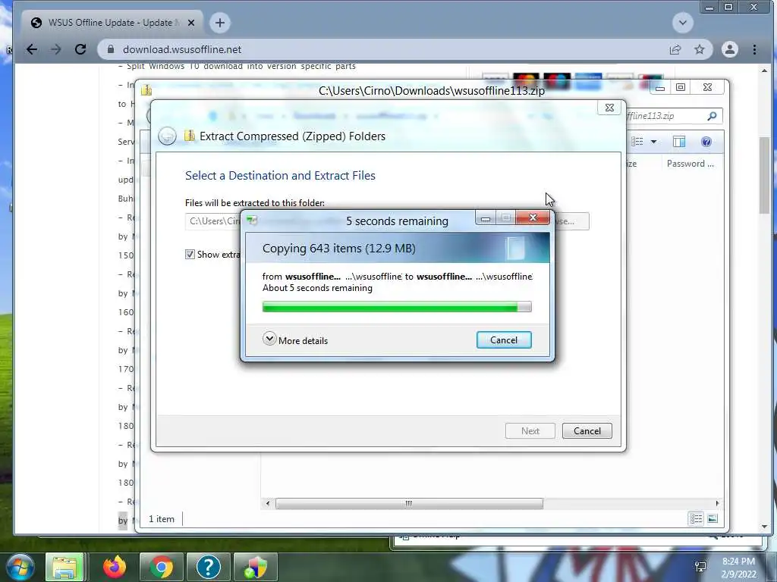Click the Next button in Extract wizard
Viewport: 777px width, 582px height.
530,430
